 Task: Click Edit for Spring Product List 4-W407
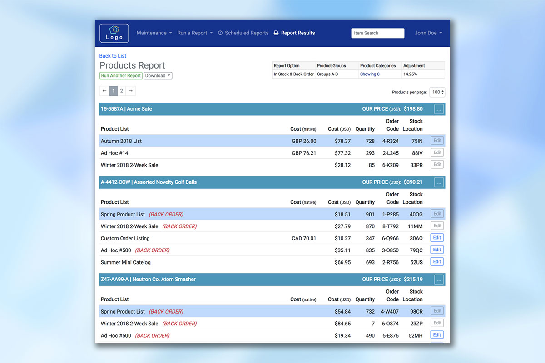(437, 311)
